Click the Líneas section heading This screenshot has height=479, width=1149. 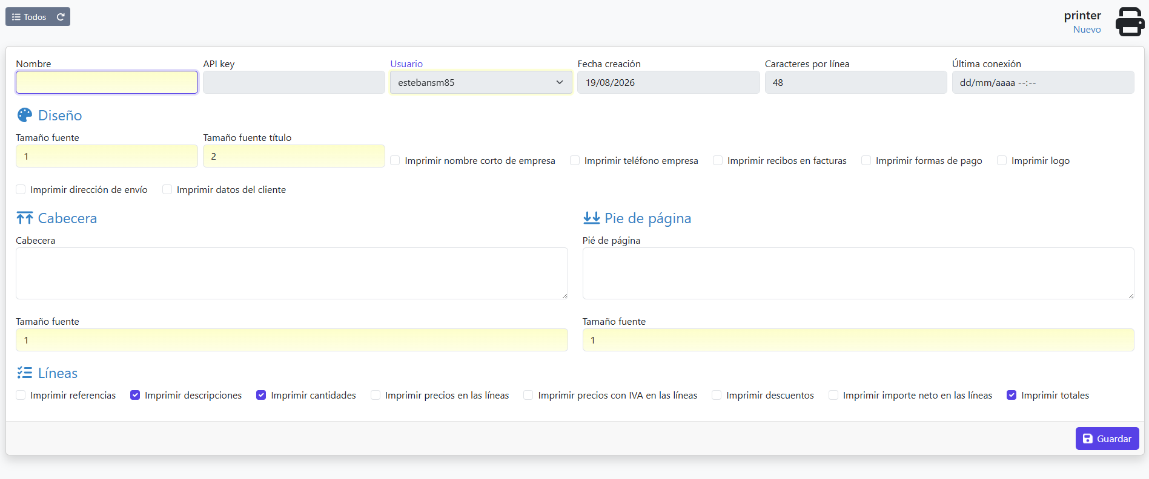point(58,373)
